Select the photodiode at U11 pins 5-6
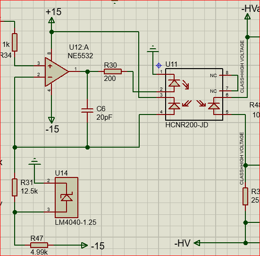260x256 pixels. [x=214, y=106]
